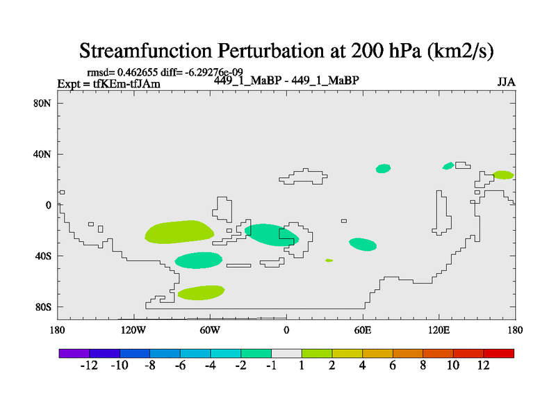556x417 pixels.
Task: Click the '120E' longitude axis label
Action: coord(439,331)
